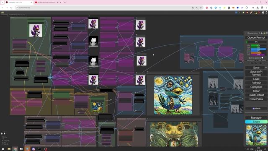Select the large Starry Night bird output image
The height and width of the screenshot is (151, 268).
173,95
